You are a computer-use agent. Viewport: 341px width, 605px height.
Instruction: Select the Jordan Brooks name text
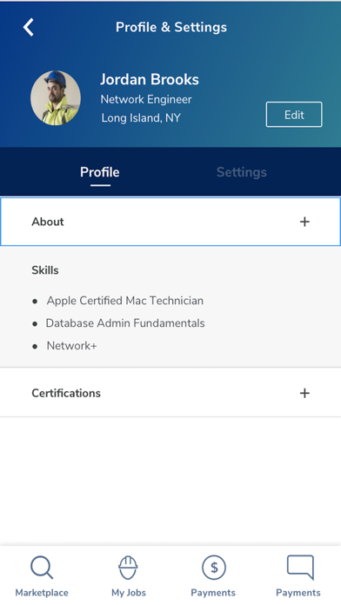[x=150, y=79]
